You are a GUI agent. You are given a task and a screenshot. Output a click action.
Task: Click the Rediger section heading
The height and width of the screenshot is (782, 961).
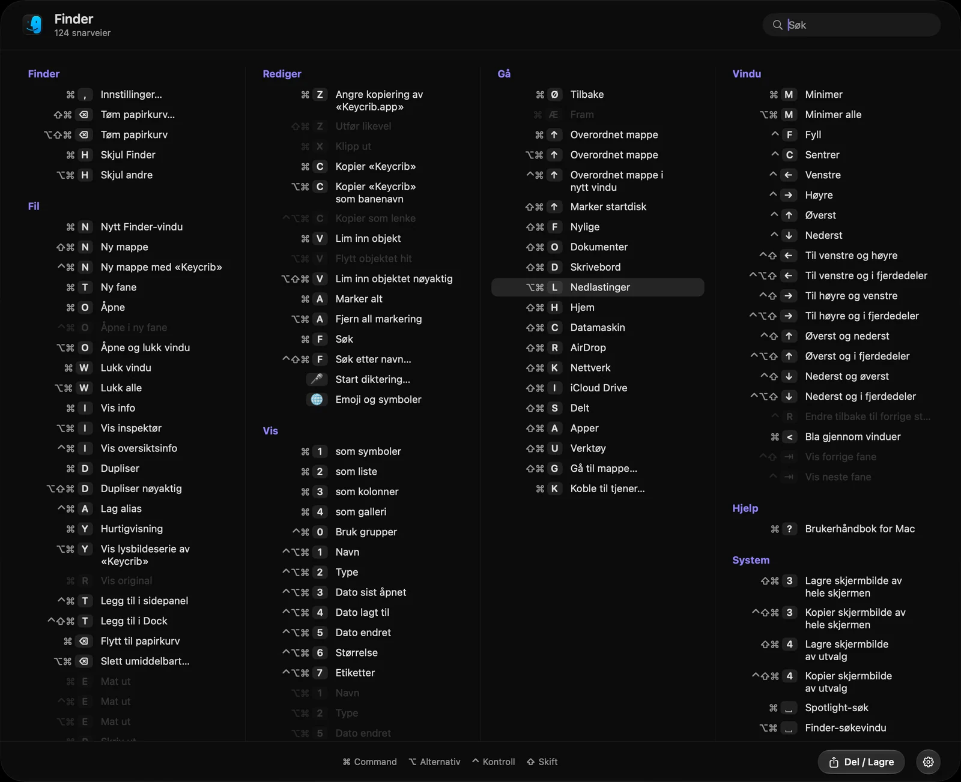[x=282, y=74]
